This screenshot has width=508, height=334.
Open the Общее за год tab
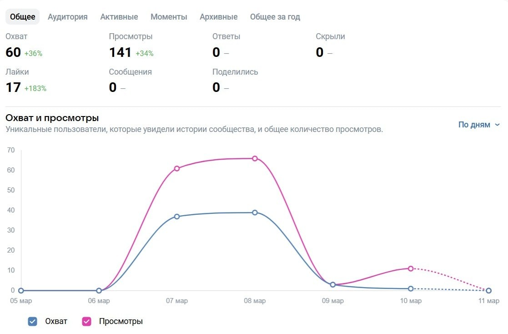(x=275, y=17)
